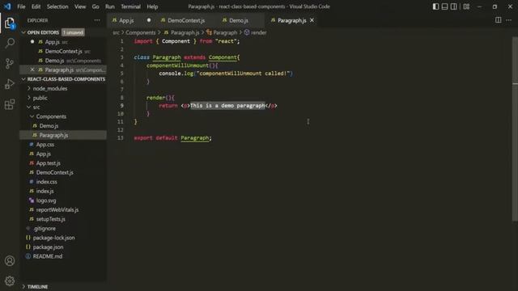Screen dimensions: 518x291
Task: Click the Paragraph.js breadcrumb item
Action: pos(185,32)
